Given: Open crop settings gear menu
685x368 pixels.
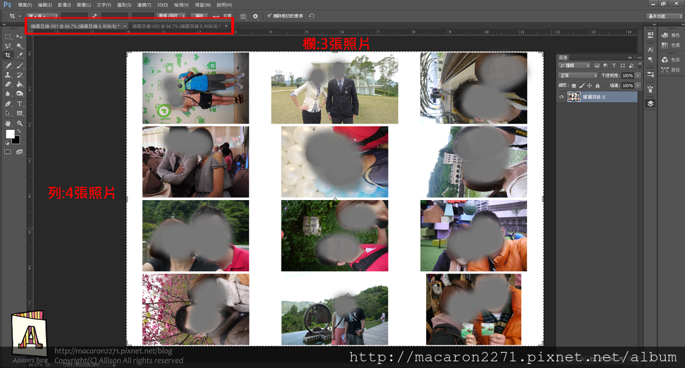Looking at the screenshot, I should [x=256, y=16].
